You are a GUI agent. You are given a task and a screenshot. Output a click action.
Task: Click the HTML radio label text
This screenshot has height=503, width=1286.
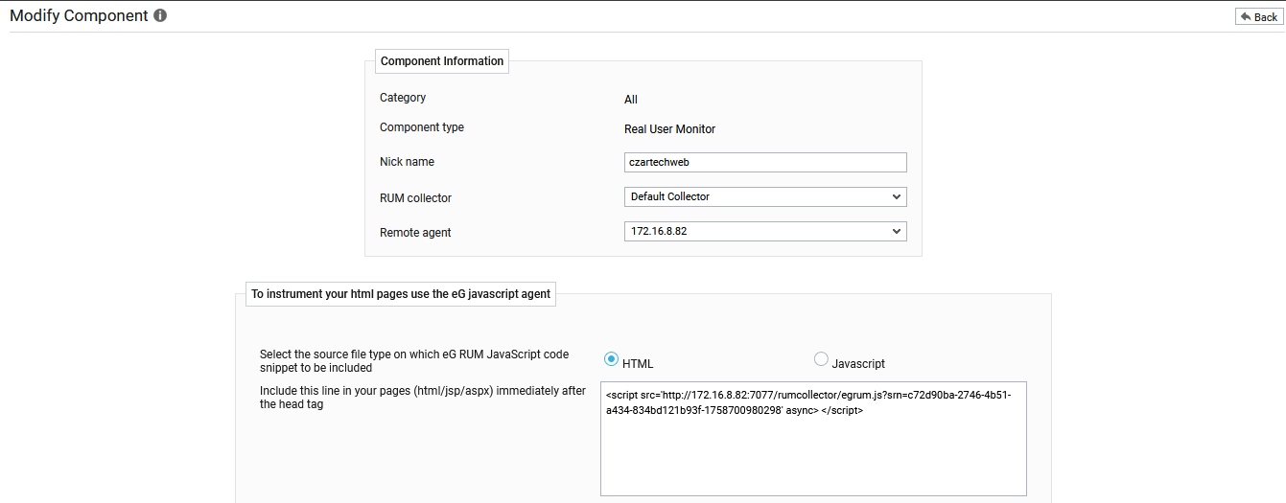[638, 364]
